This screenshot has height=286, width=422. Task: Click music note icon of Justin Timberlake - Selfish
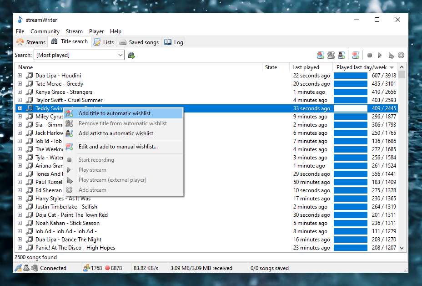[x=30, y=206]
